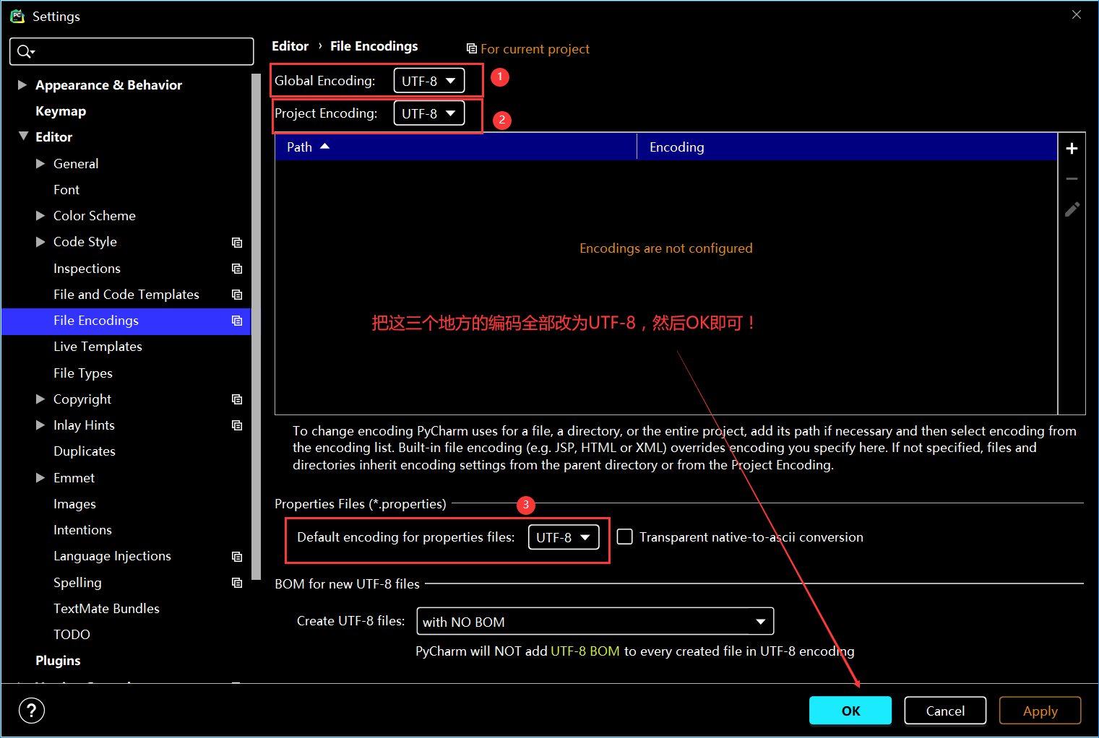This screenshot has width=1099, height=738.
Task: Click the icon before 'For current project'
Action: point(471,48)
